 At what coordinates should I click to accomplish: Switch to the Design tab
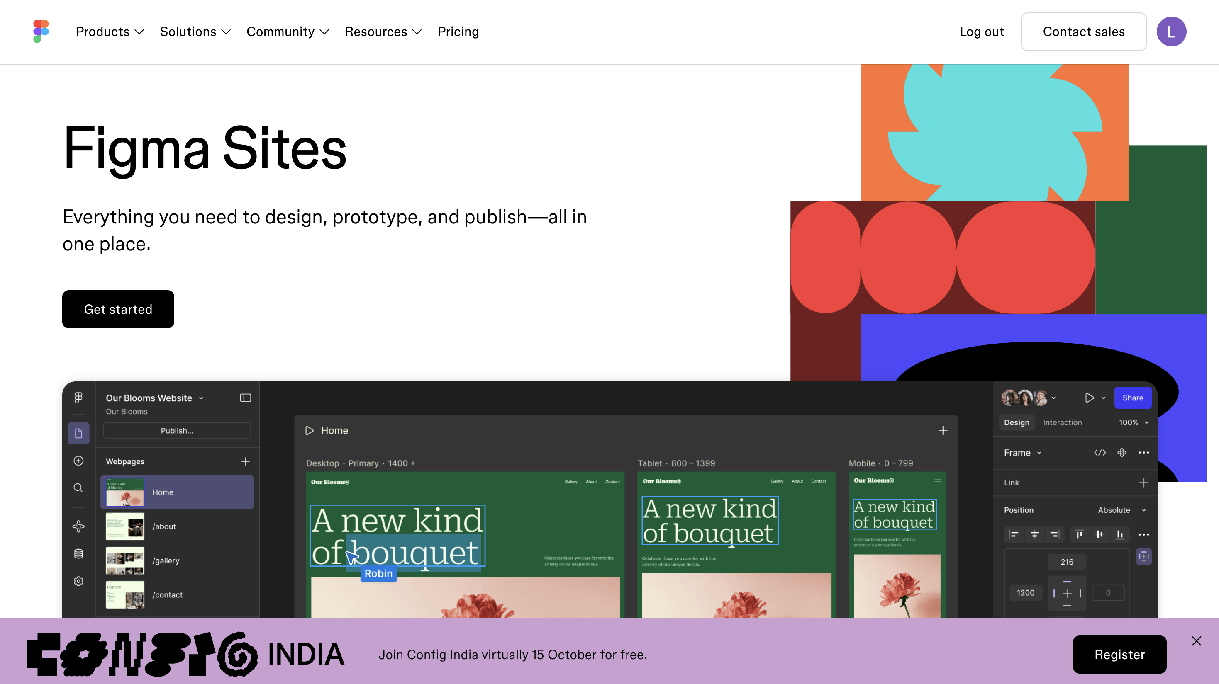(x=1017, y=422)
